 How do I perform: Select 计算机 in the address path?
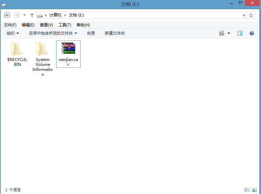pos(55,15)
